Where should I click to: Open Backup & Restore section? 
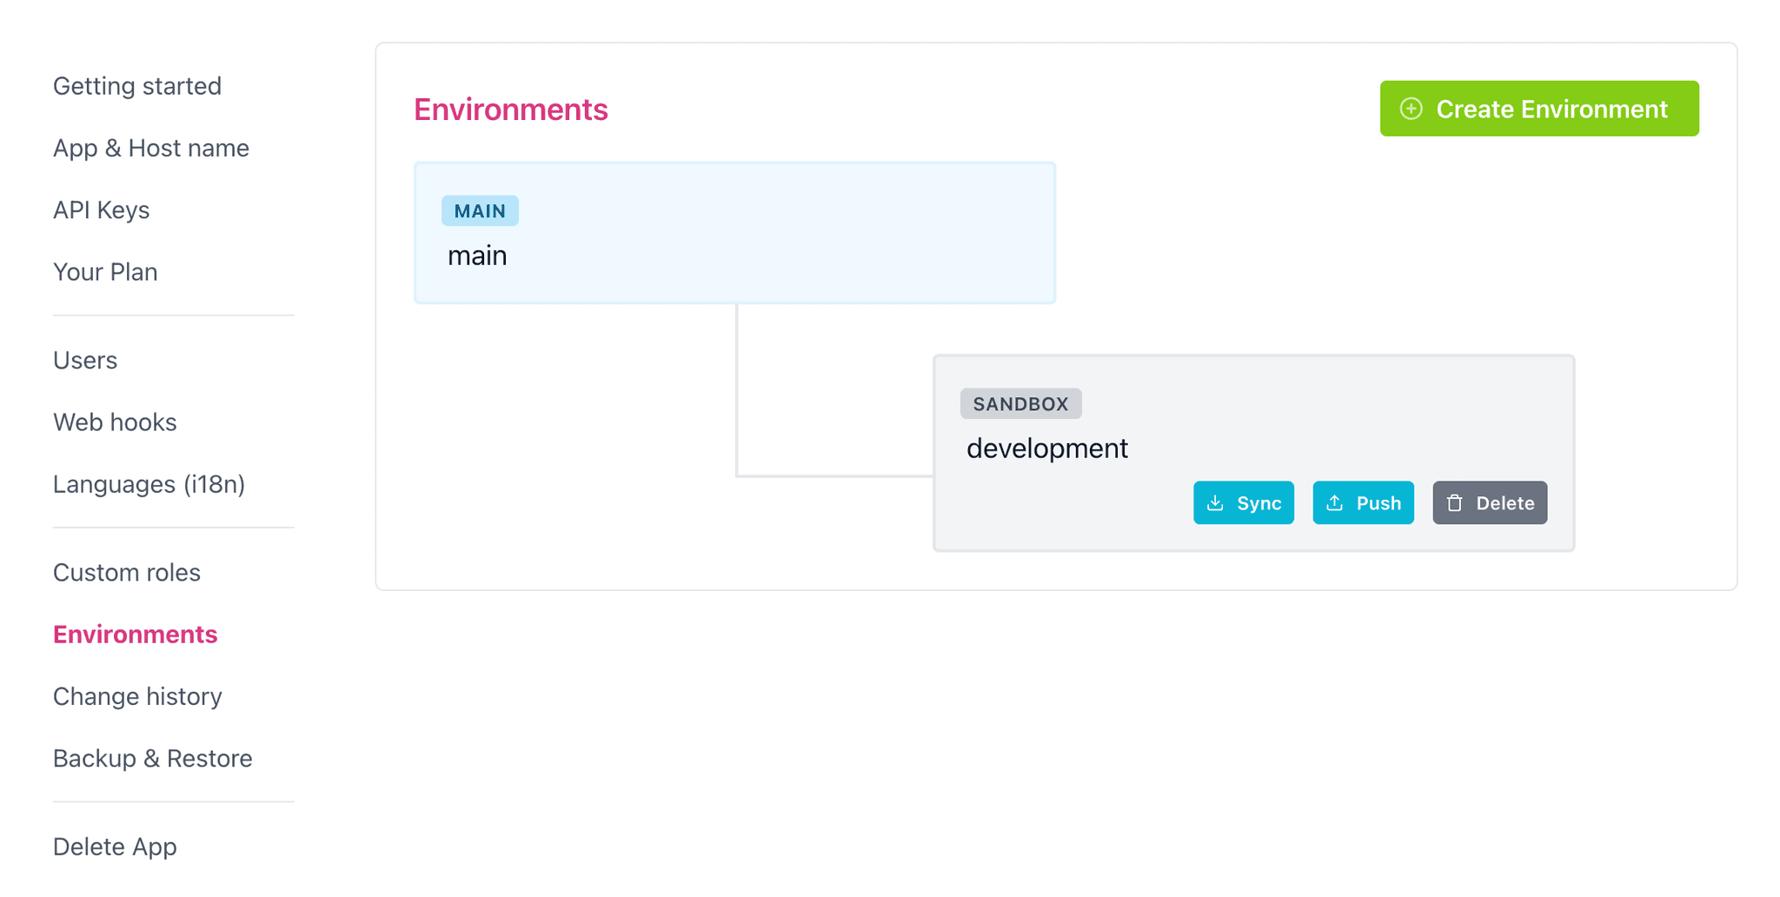pos(153,759)
